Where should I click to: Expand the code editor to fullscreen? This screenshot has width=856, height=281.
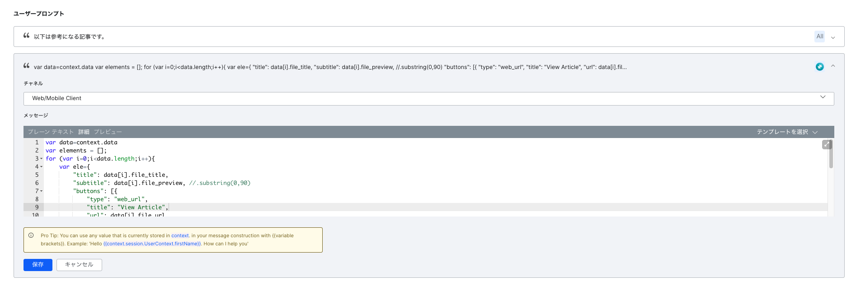827,144
